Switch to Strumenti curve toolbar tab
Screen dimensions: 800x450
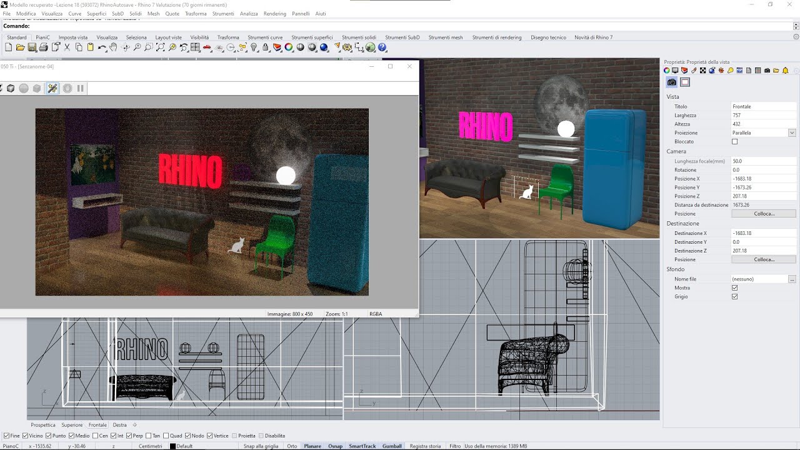(265, 37)
